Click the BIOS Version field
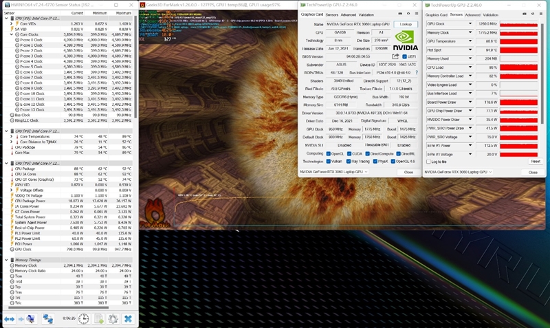This screenshot has width=550, height=328. (x=357, y=56)
